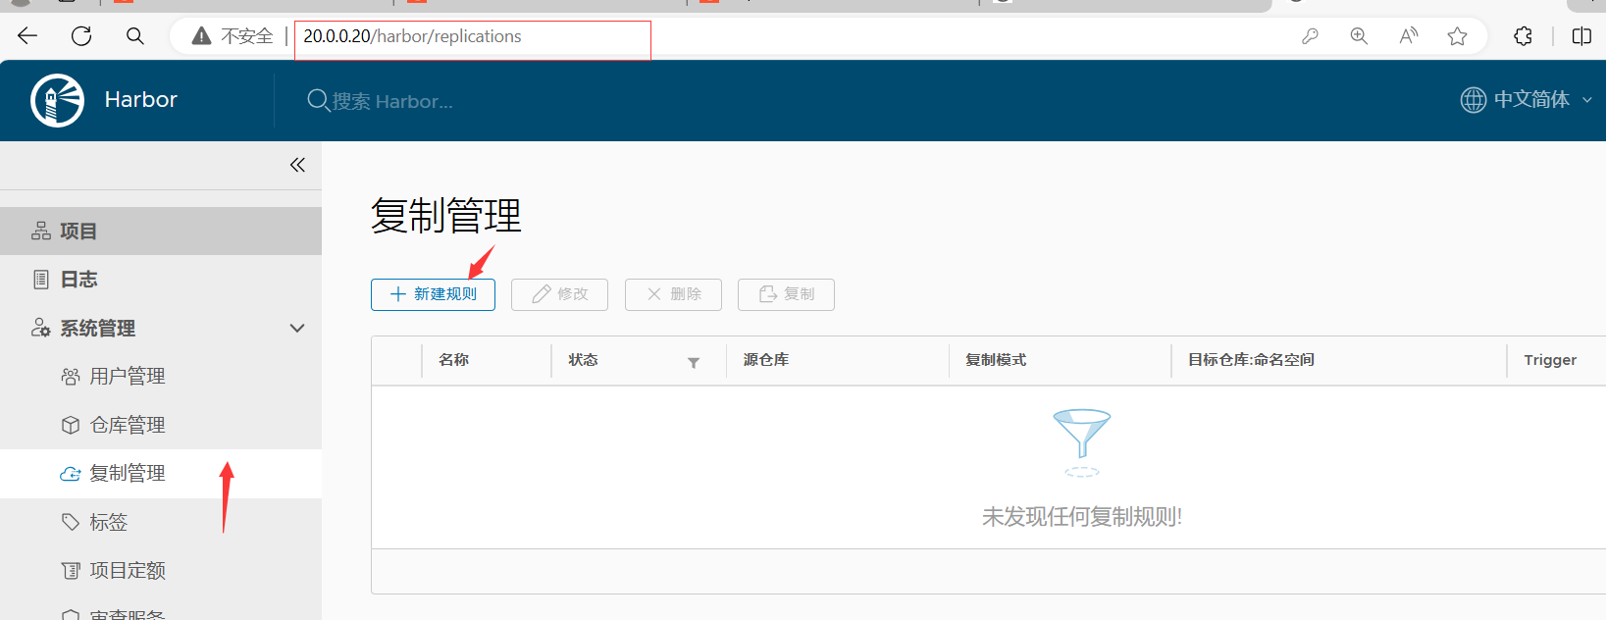Image resolution: width=1606 pixels, height=620 pixels.
Task: Click the 删除 button
Action: point(673,294)
